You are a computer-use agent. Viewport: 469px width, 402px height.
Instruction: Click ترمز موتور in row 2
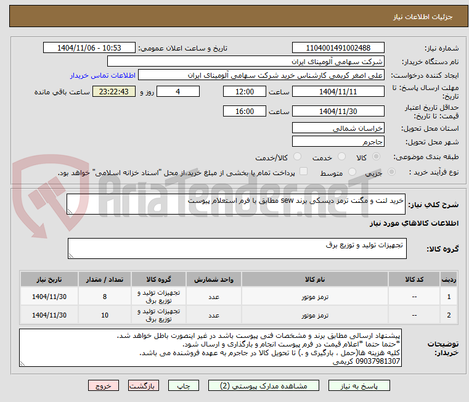pyautogui.click(x=315, y=315)
